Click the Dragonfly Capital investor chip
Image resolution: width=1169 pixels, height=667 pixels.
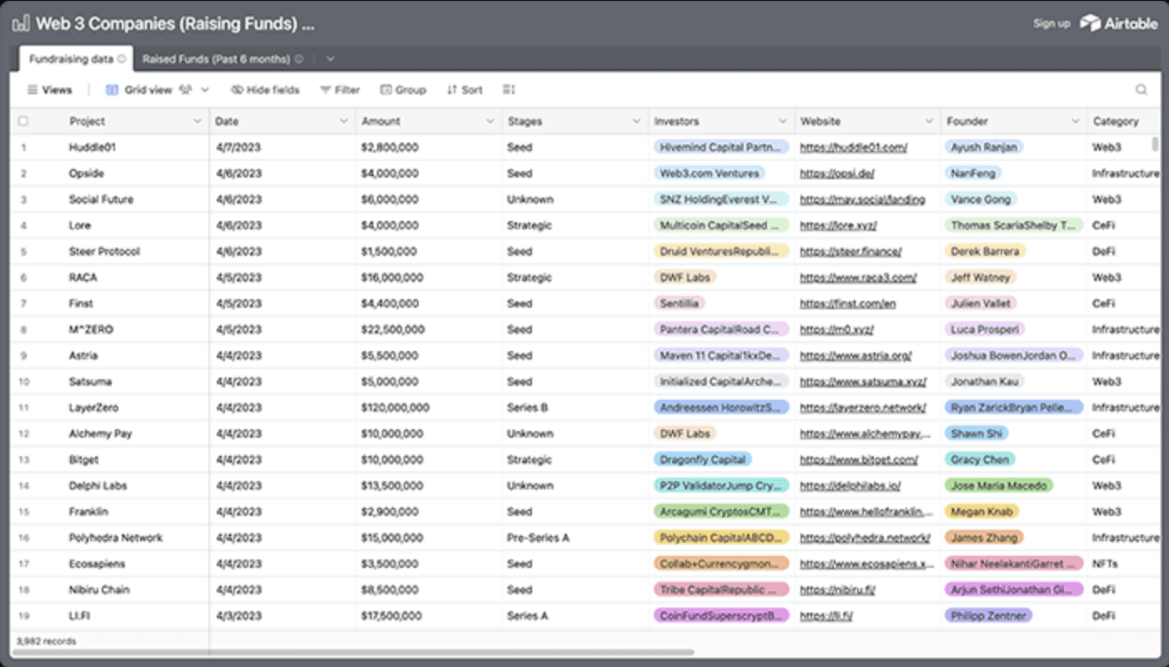[x=703, y=459]
